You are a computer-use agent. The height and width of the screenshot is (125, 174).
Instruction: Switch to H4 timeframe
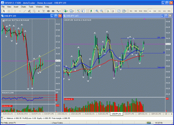[x=155, y=11]
